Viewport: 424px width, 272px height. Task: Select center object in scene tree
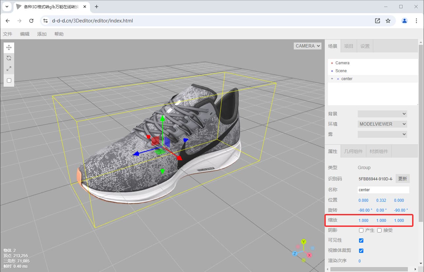(373, 78)
